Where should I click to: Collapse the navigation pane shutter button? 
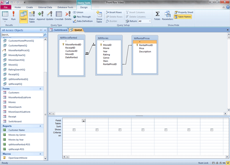coord(45,30)
